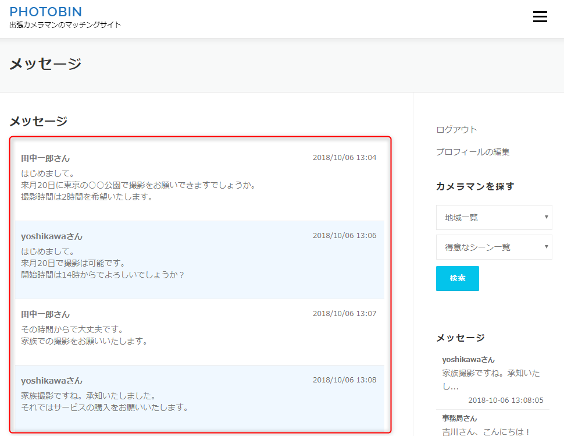Click the 地域一覧 dropdown arrow
Image resolution: width=564 pixels, height=436 pixels.
point(546,217)
